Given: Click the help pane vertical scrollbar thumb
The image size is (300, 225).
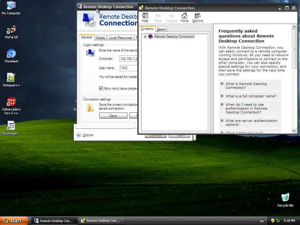Looking at the screenshot, I should tap(294, 49).
